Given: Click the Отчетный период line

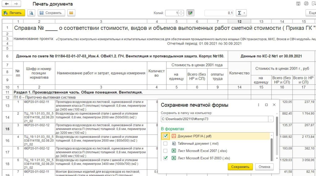Looking at the screenshot, I should [x=204, y=44].
